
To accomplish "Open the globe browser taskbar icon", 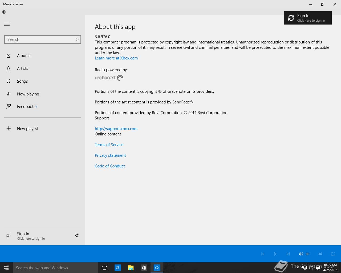I will 117,268.
